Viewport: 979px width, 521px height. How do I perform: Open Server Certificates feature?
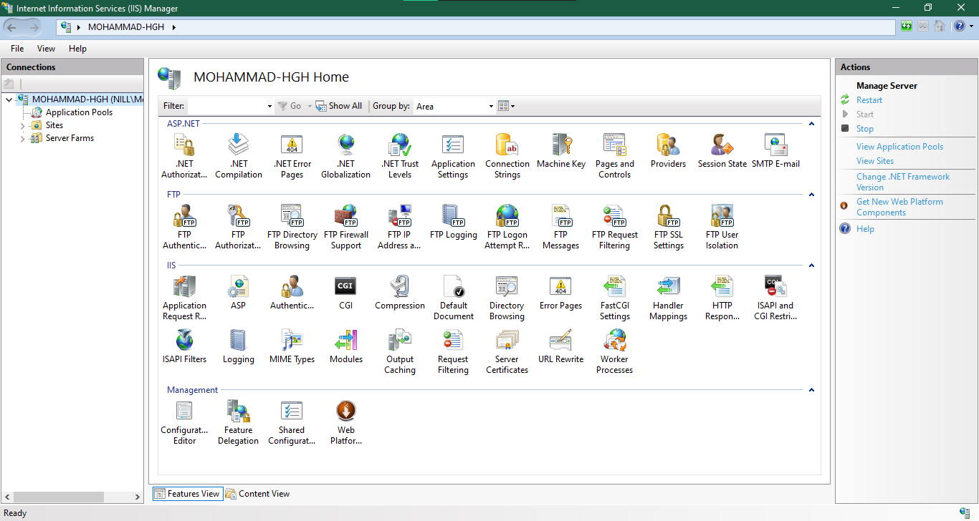pos(507,351)
